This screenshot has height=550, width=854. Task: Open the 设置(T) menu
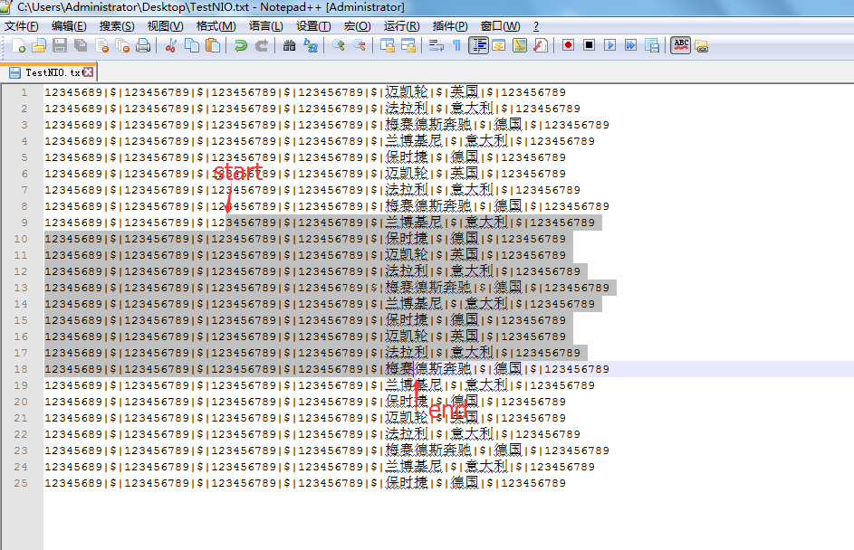click(x=313, y=26)
